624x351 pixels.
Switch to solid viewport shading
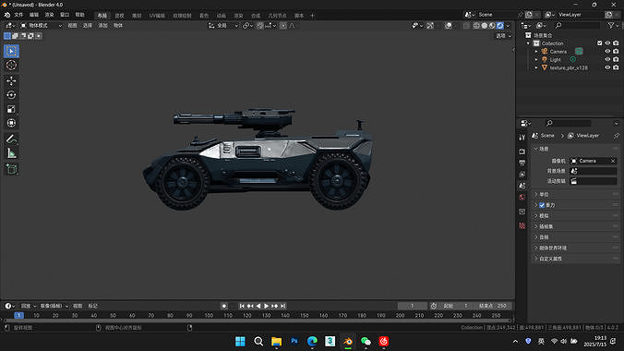tap(485, 26)
